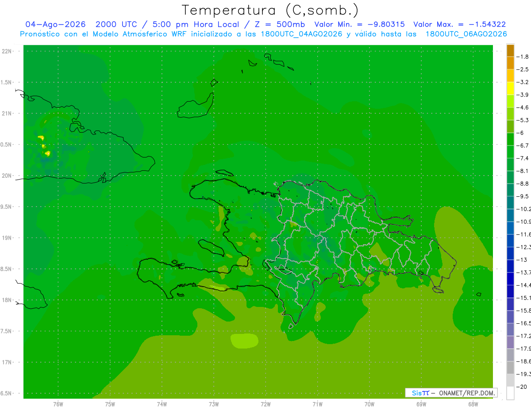Click "Valor Max. = -1.54322" readout
531x410 pixels.
pyautogui.click(x=460, y=24)
